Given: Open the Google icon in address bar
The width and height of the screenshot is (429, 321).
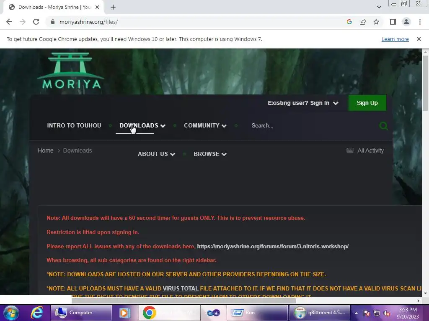Looking at the screenshot, I should point(349,22).
